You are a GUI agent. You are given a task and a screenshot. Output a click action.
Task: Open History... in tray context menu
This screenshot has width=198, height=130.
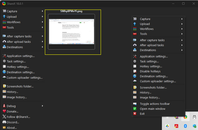coord(158,92)
